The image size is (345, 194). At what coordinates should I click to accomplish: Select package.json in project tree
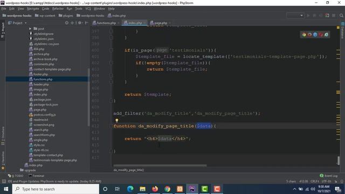tap(42, 99)
